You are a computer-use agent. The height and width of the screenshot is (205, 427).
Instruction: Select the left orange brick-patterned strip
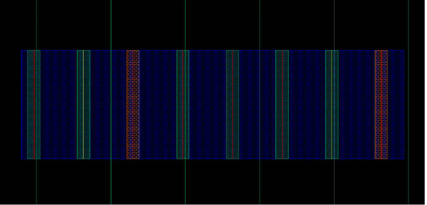pyautogui.click(x=133, y=105)
